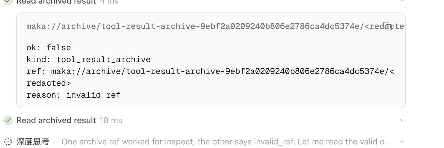Click the dashed circle icon next to 深度思考

pyautogui.click(x=8, y=141)
